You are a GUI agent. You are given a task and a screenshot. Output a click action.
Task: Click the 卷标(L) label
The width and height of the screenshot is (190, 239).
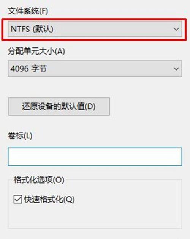20,135
